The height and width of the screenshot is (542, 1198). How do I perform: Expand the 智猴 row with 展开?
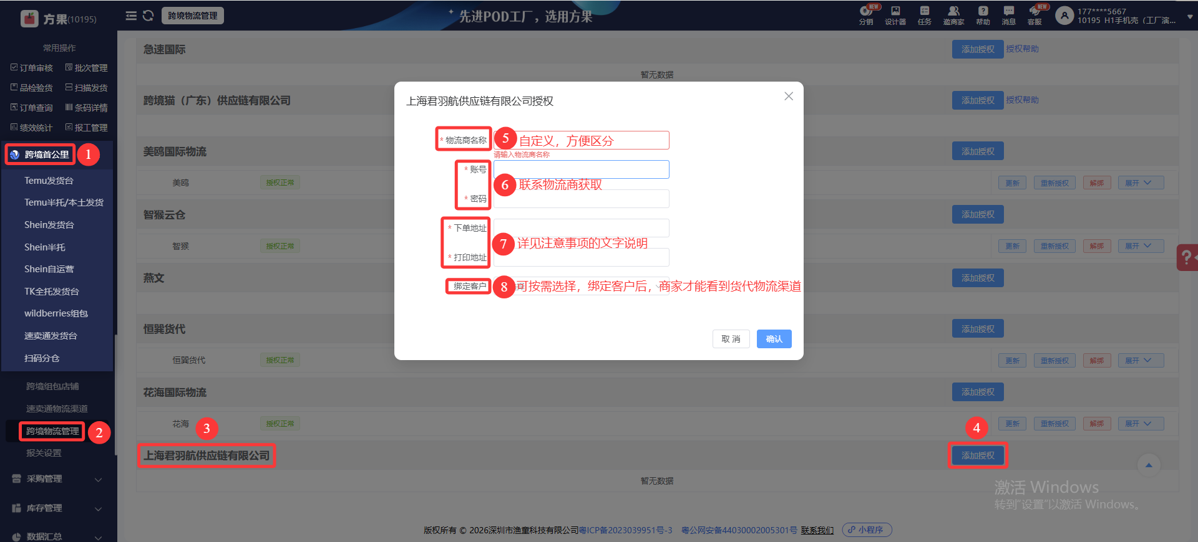(x=1141, y=246)
